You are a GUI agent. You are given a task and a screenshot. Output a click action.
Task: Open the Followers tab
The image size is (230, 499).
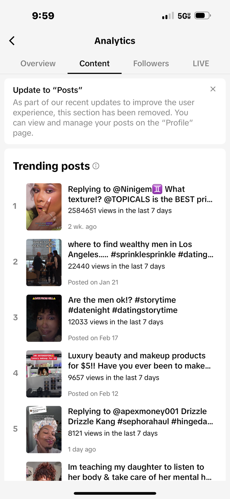(151, 64)
